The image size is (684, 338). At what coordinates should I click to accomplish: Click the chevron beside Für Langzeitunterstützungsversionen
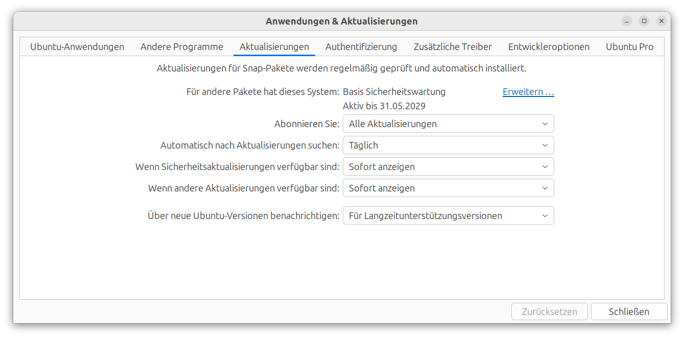(544, 215)
